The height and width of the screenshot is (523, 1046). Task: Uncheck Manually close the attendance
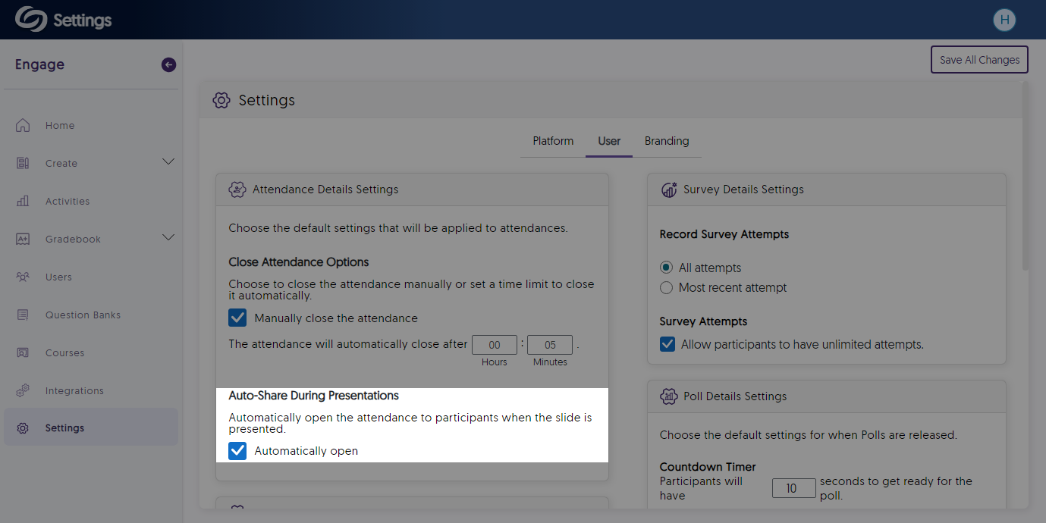coord(238,318)
